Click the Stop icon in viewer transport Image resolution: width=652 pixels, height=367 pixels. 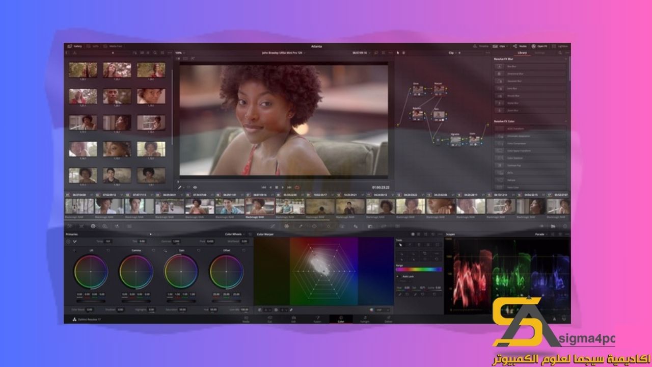(277, 187)
